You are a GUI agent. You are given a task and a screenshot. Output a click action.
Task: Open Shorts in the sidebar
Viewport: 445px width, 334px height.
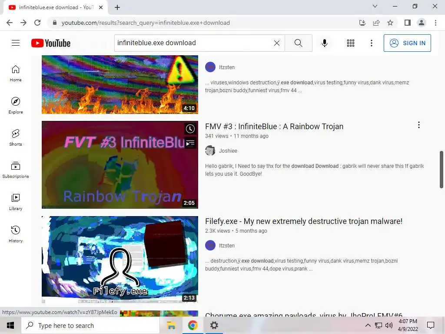pos(16,137)
